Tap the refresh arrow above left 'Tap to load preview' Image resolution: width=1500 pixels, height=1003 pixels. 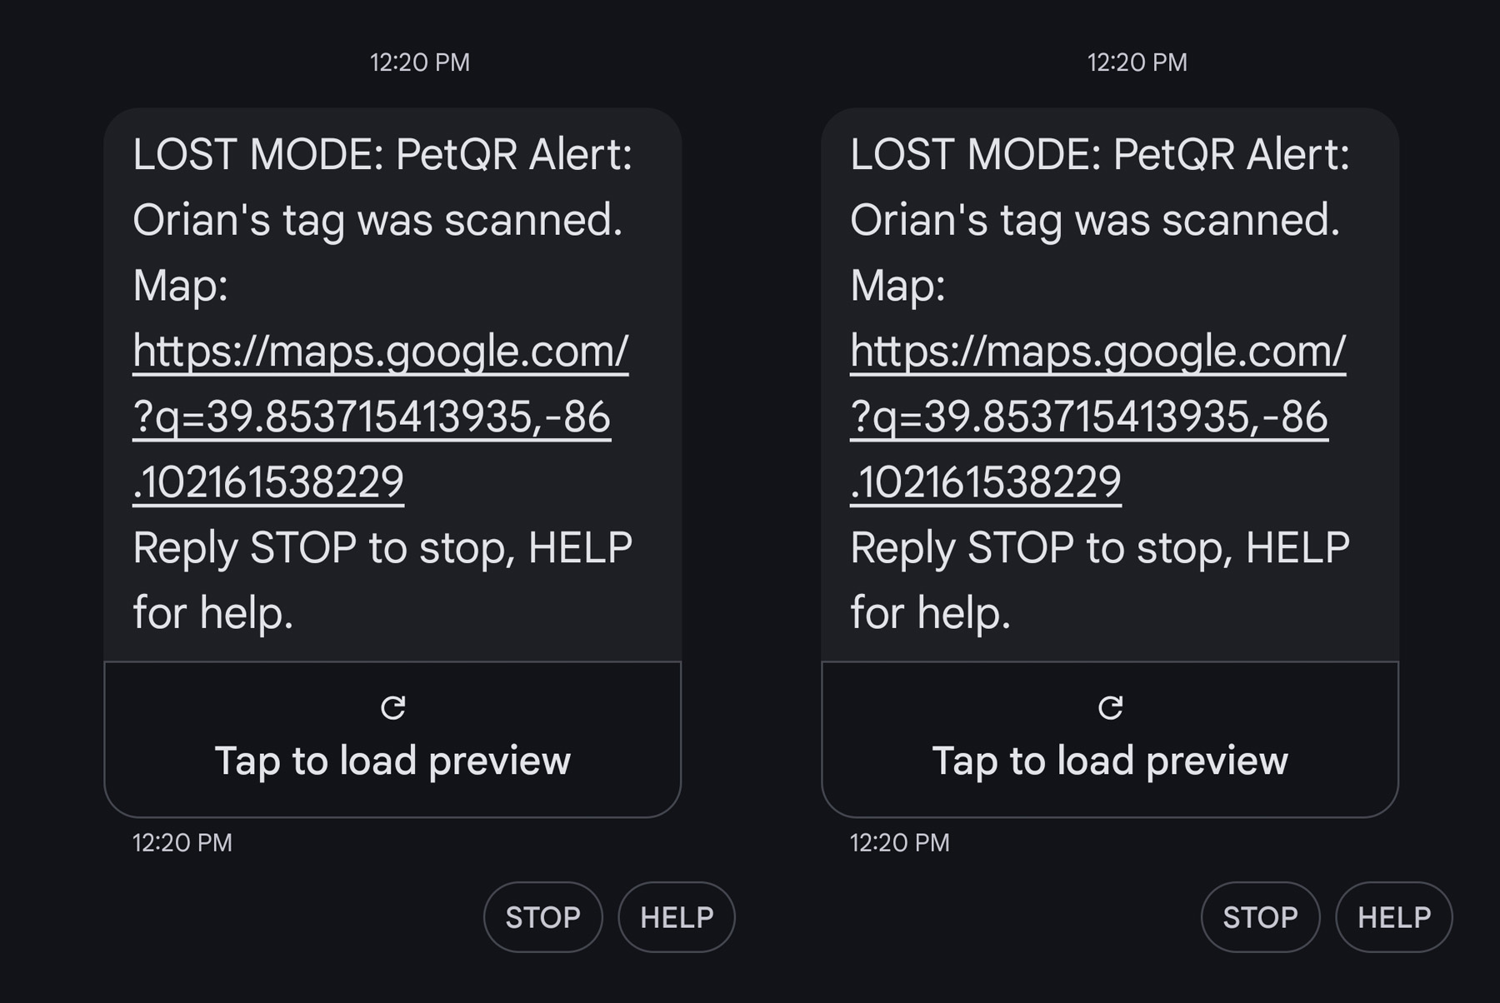(394, 709)
